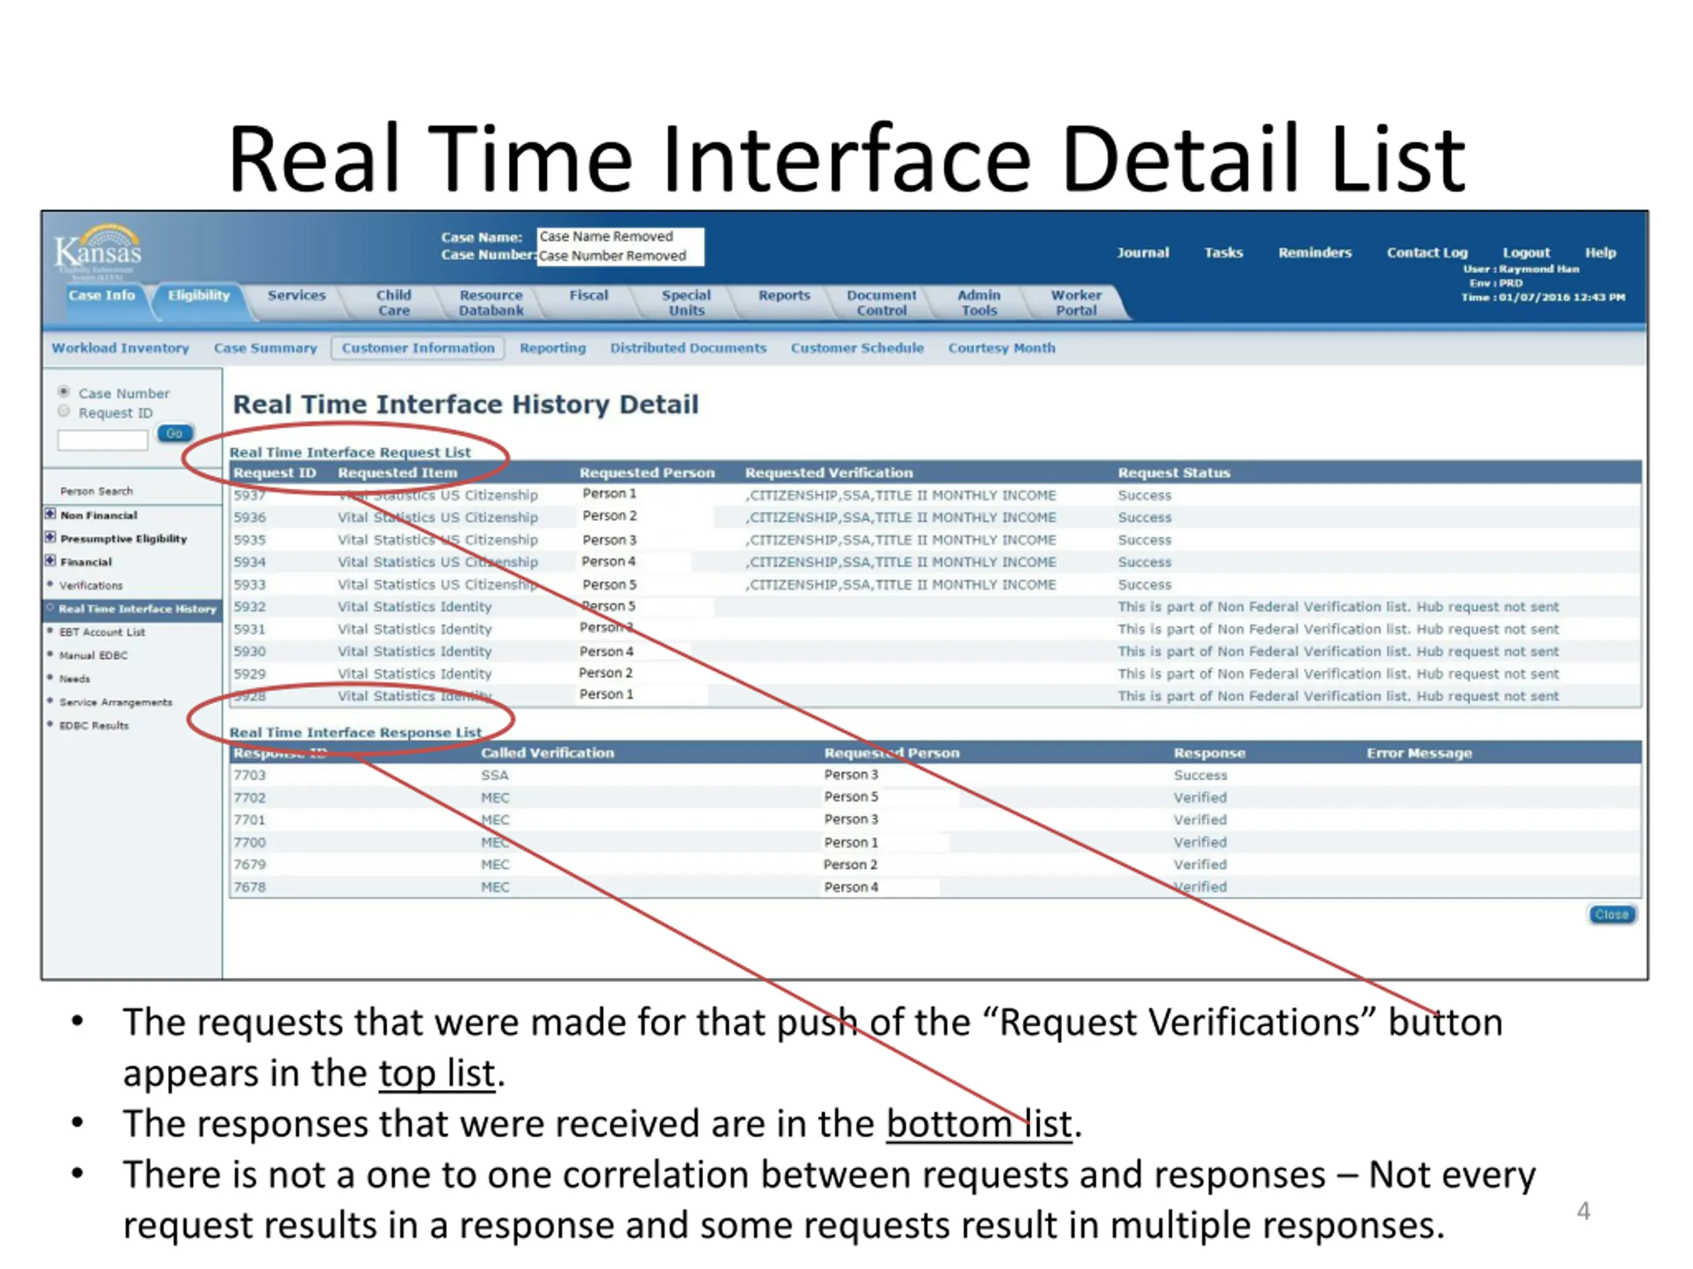Click request ID 5934 row

click(x=935, y=562)
